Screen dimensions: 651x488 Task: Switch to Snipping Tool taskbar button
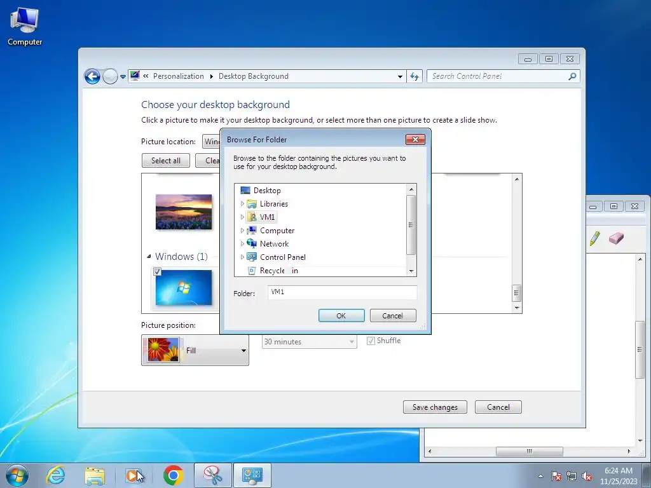pos(212,475)
